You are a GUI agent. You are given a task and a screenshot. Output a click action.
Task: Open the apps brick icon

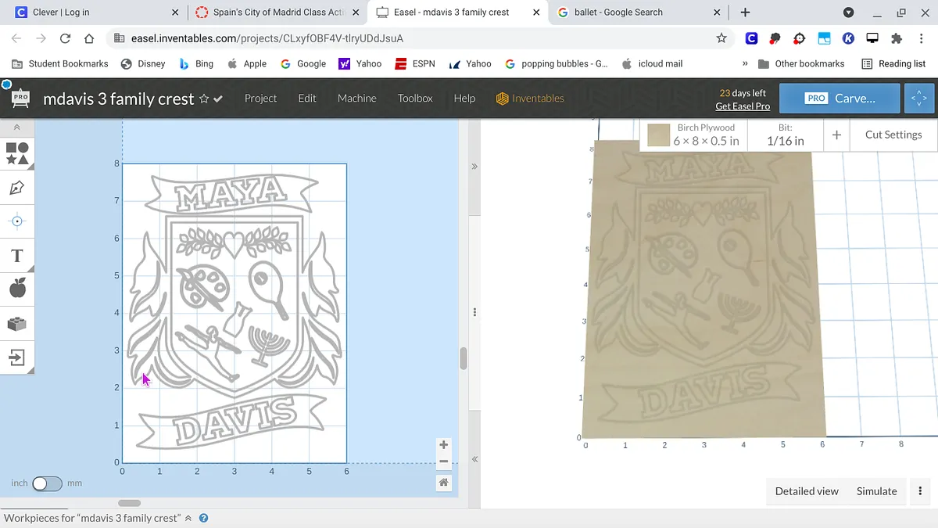click(x=17, y=324)
